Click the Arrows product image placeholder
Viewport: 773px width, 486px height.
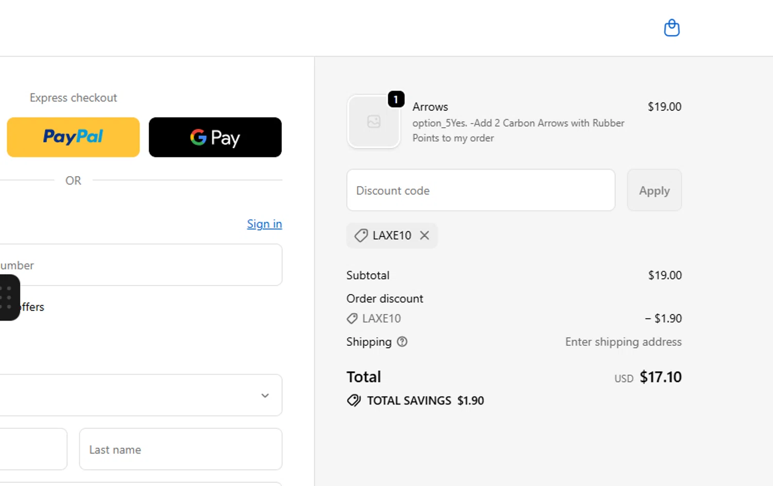pos(374,122)
